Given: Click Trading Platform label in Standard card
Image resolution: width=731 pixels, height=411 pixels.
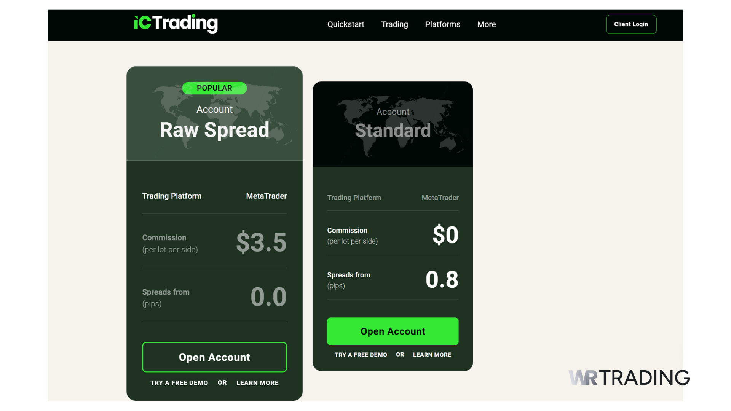Looking at the screenshot, I should coord(354,198).
